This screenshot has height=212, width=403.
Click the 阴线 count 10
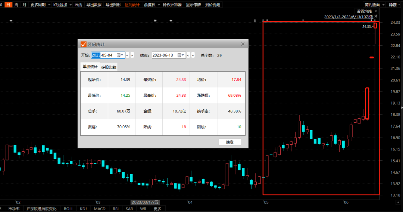click(x=239, y=127)
